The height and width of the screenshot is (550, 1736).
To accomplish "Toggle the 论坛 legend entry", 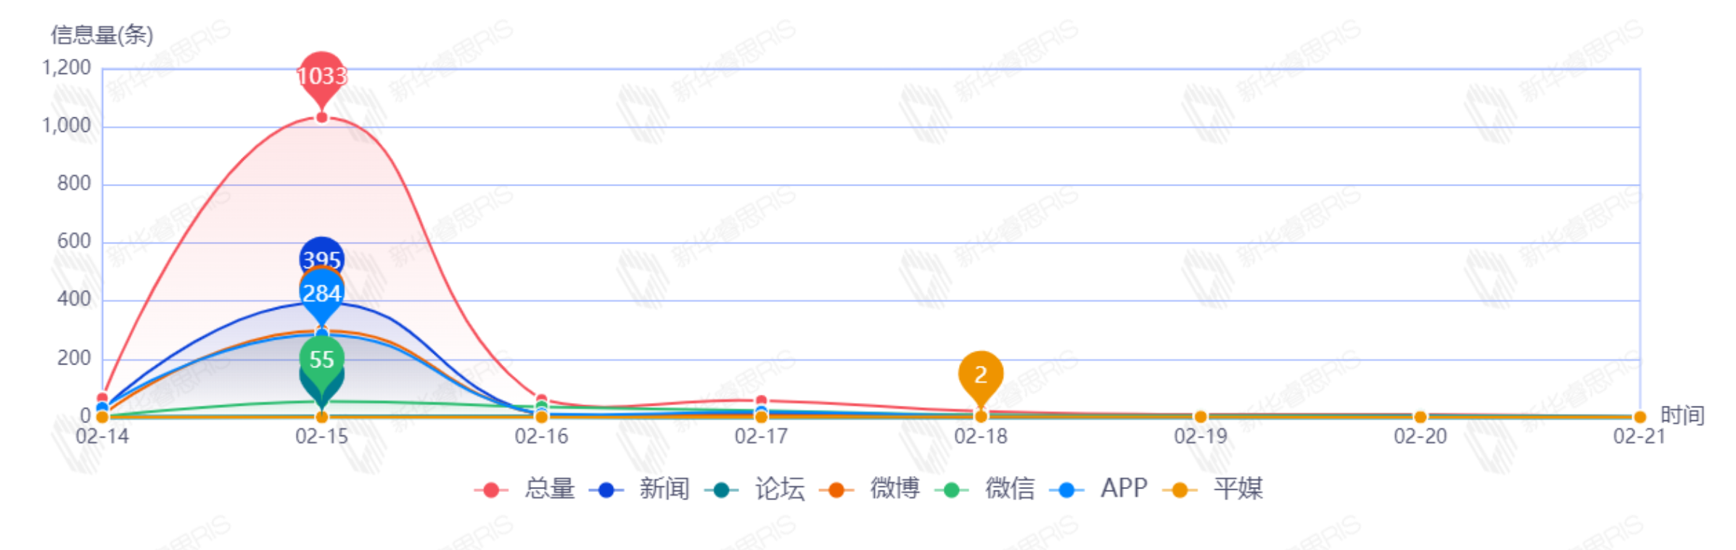I will coord(755,489).
